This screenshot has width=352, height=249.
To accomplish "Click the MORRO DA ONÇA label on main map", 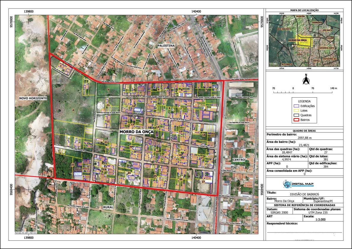I will (x=137, y=132).
